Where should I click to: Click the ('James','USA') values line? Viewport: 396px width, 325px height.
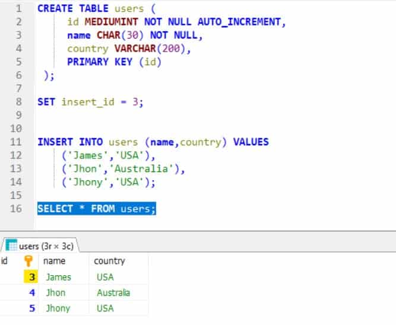point(108,155)
